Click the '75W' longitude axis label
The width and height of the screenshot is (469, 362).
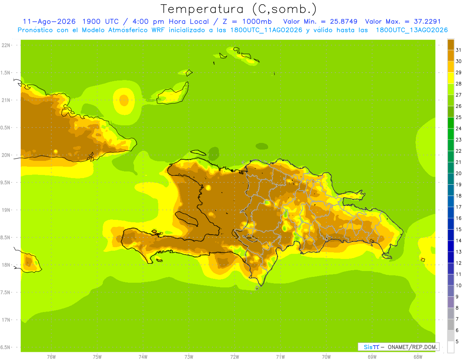[97, 357]
